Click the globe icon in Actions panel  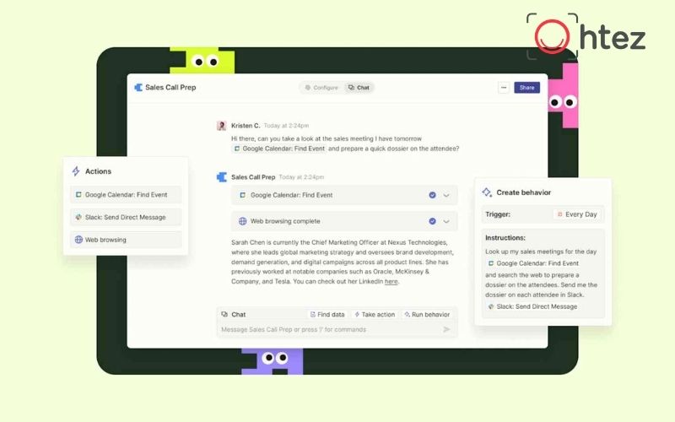tap(78, 240)
